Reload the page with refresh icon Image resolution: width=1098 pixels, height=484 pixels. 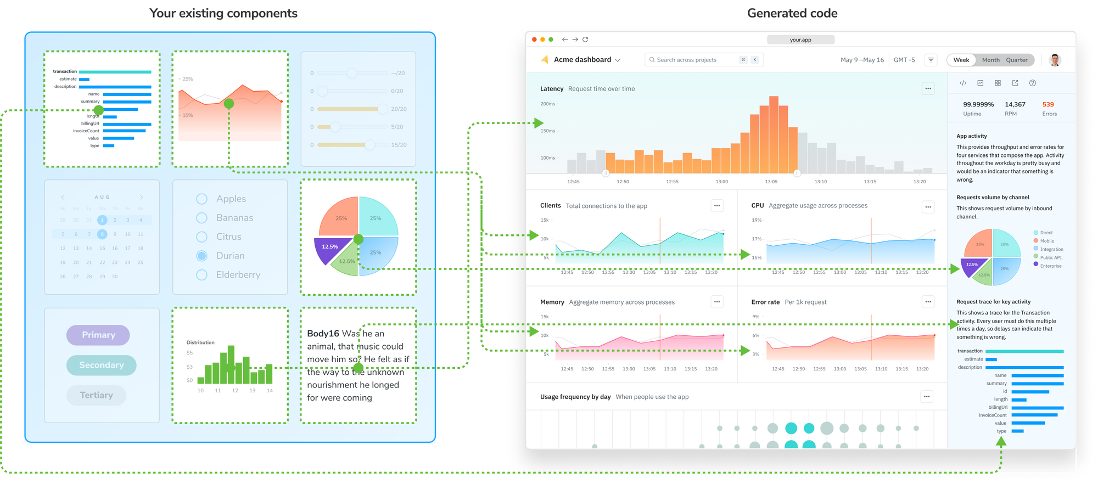[585, 40]
